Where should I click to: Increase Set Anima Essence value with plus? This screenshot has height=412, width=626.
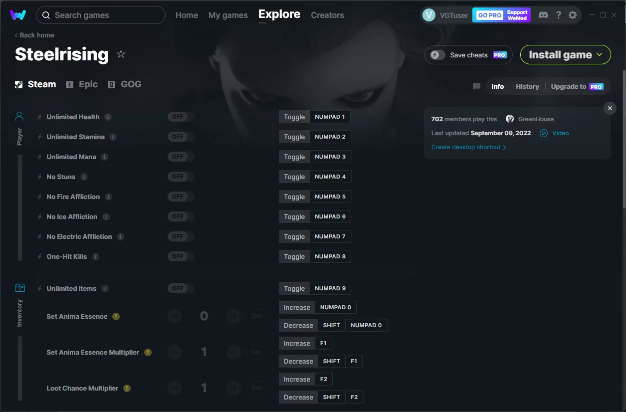233,316
